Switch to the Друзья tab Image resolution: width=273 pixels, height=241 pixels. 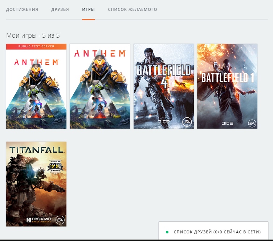(60, 9)
